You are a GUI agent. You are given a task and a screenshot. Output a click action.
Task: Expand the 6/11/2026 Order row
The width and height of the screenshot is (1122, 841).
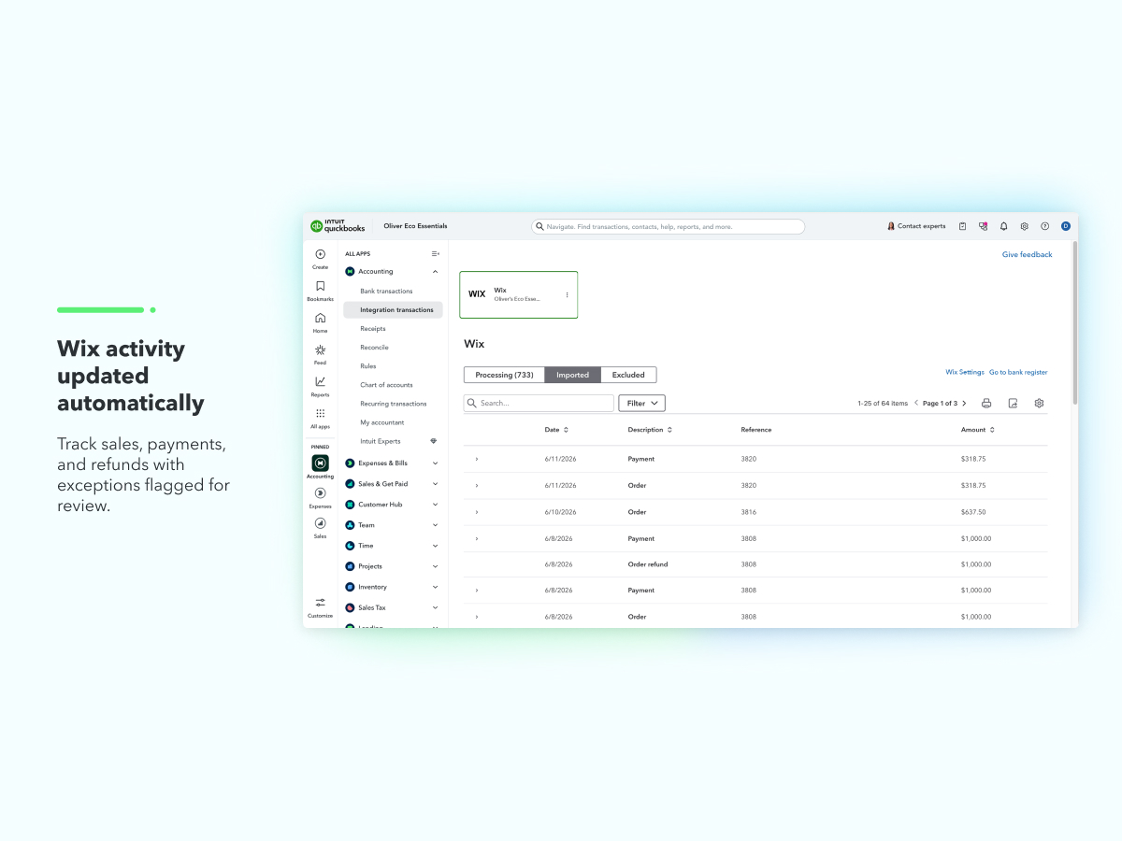tap(477, 486)
